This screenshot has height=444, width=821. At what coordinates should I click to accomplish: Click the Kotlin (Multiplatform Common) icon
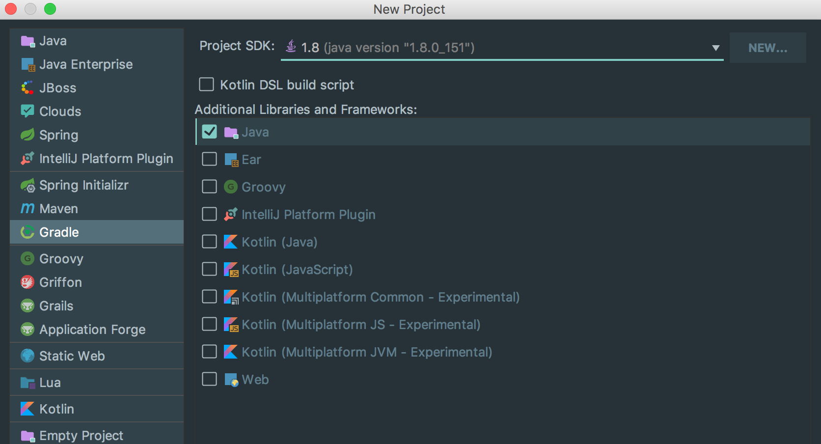(x=231, y=297)
